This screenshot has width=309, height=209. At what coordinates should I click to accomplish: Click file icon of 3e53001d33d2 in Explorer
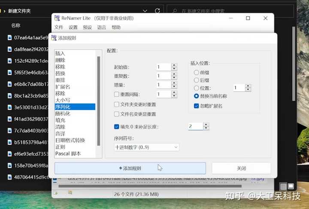point(9,107)
